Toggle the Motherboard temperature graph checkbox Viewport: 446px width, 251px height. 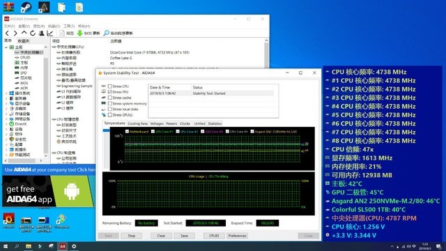pyautogui.click(x=127, y=132)
